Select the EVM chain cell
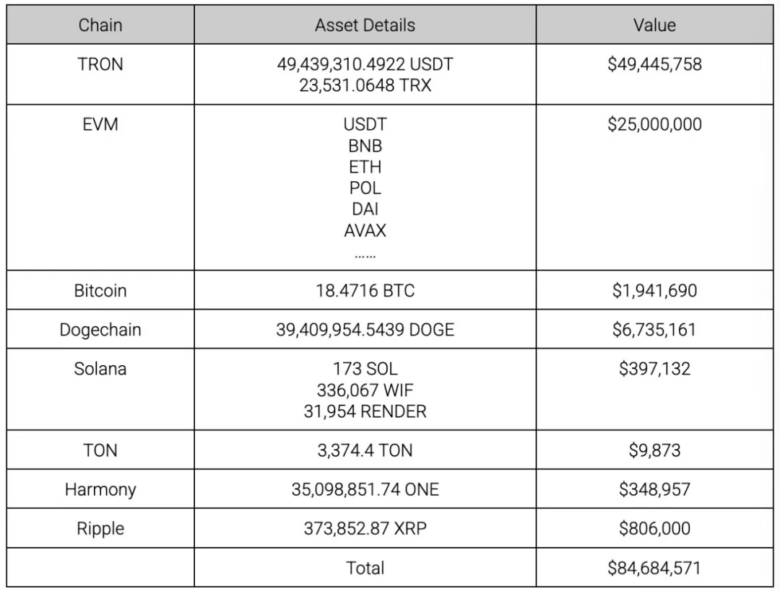This screenshot has width=780, height=591. pyautogui.click(x=100, y=124)
